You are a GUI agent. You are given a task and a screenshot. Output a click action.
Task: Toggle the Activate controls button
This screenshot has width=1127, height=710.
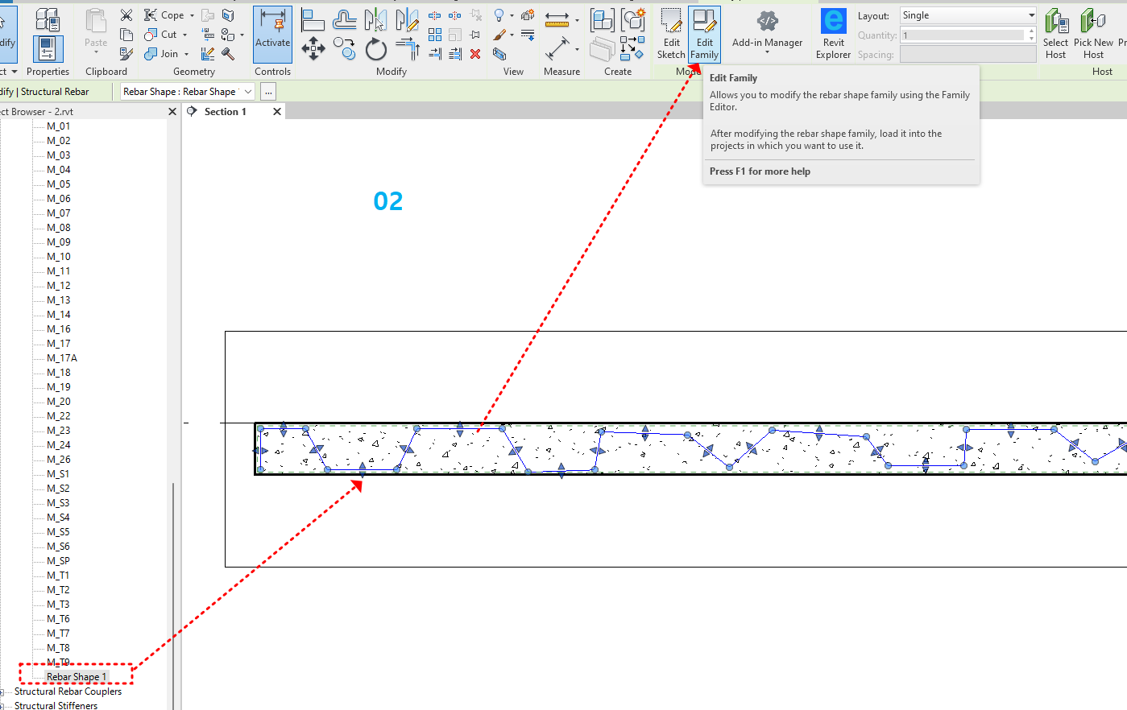[272, 35]
